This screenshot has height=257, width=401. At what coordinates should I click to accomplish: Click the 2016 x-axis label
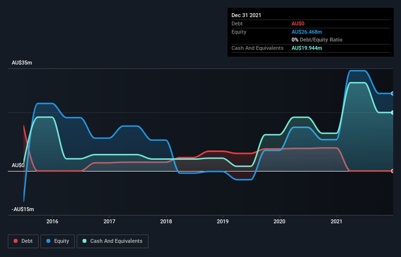(52, 221)
